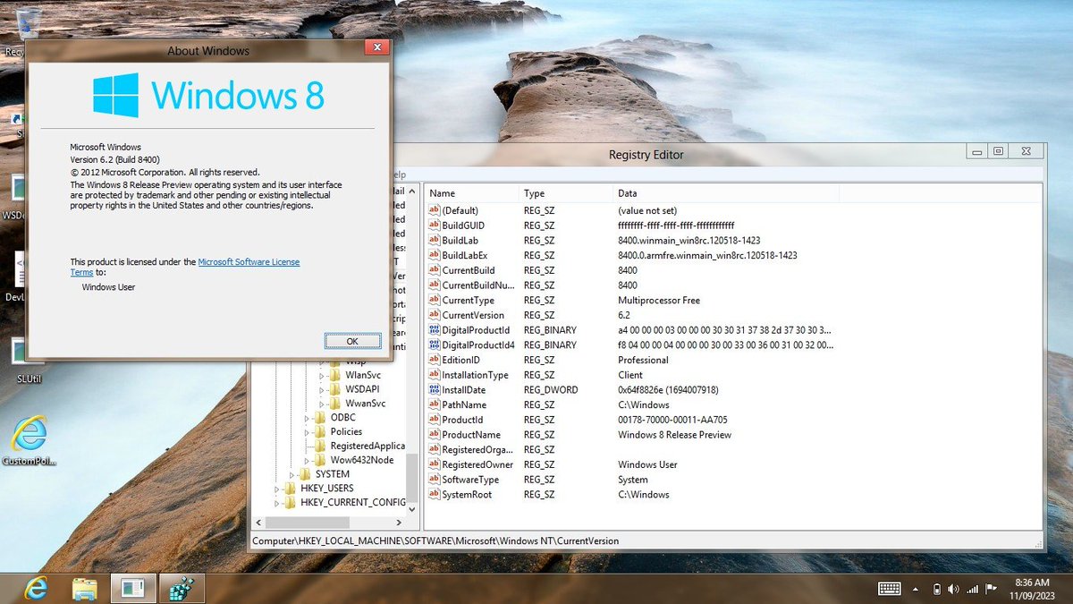Expand the HKEY_CURRENT_CONFIG hive
This screenshot has width=1073, height=604.
coord(277,503)
